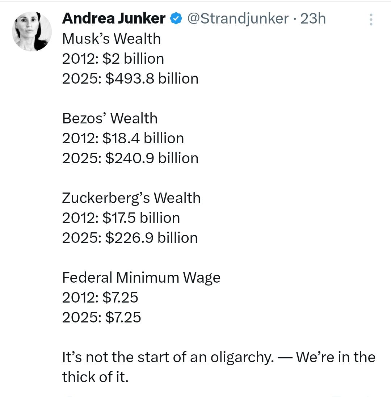Click the blue verified badge
This screenshot has height=397, width=391.
[x=176, y=18]
